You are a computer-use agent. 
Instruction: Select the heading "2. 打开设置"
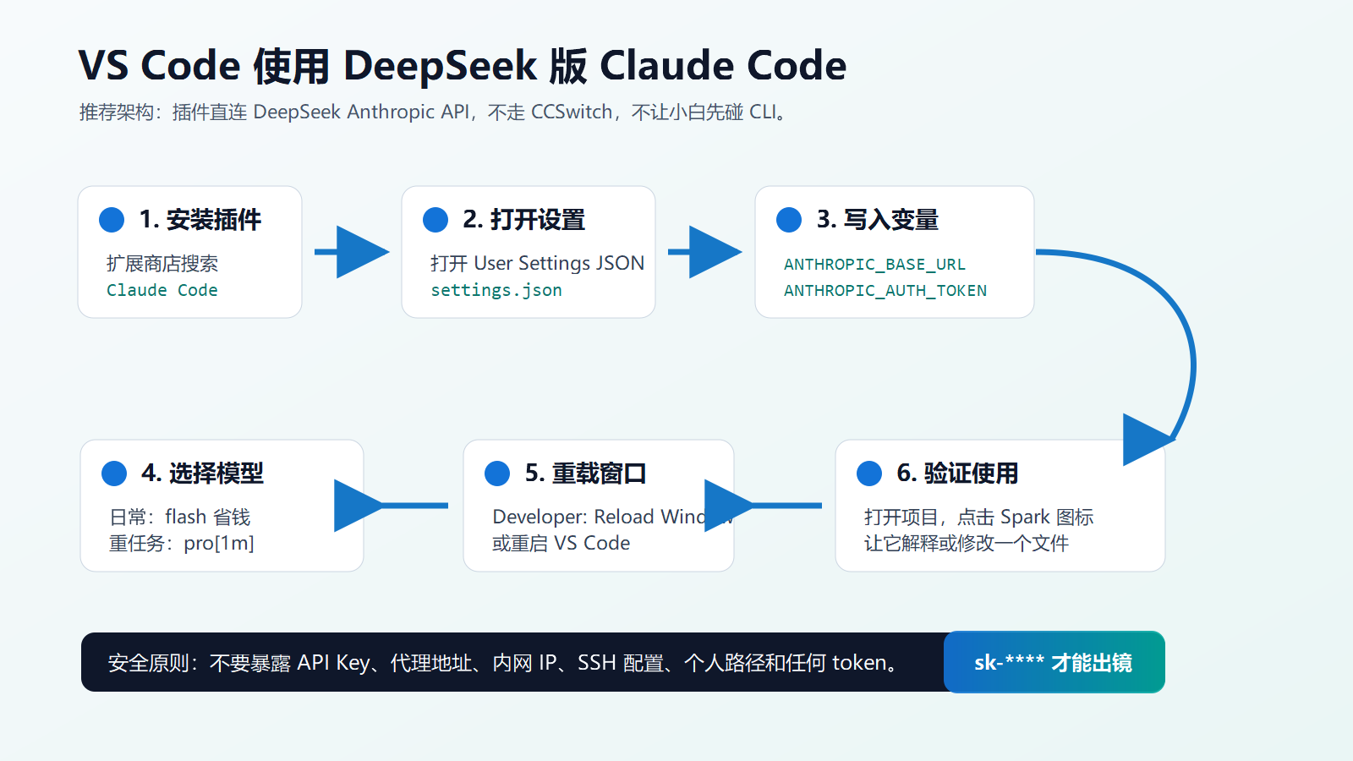[524, 220]
